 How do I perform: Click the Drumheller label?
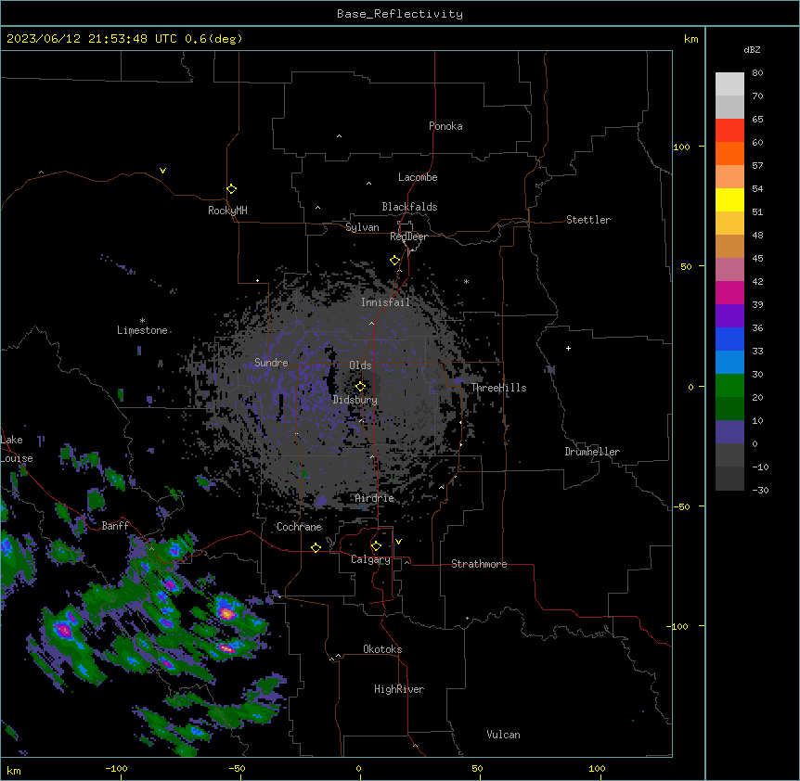click(x=592, y=452)
